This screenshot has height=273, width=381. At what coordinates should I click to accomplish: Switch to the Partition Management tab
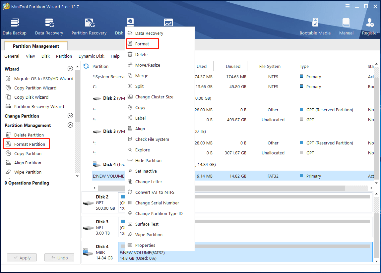pyautogui.click(x=36, y=46)
